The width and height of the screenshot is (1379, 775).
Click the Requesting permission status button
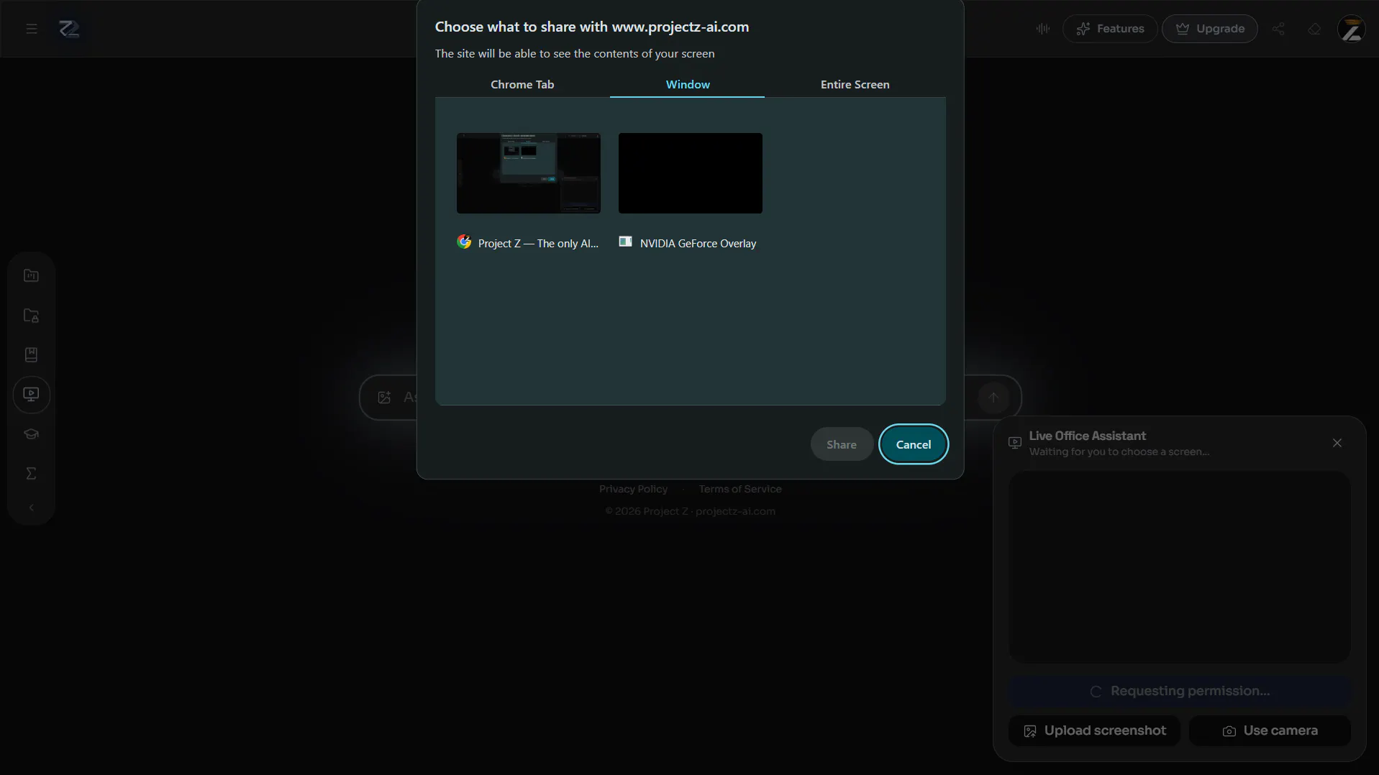(x=1180, y=691)
